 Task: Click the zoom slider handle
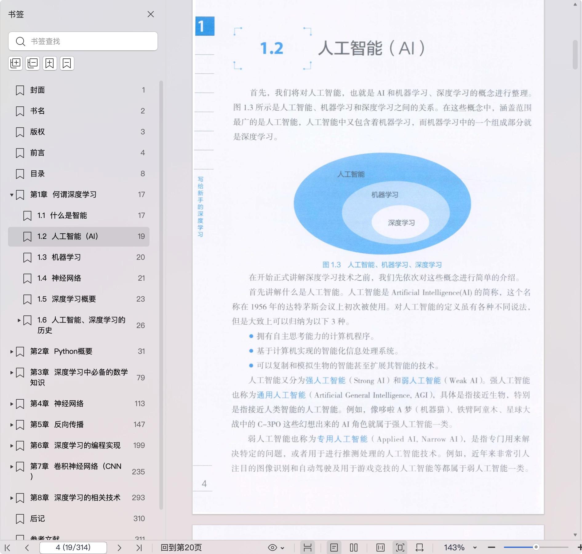click(x=536, y=547)
